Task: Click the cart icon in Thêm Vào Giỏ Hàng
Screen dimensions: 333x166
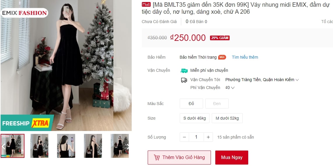Action: click(157, 158)
